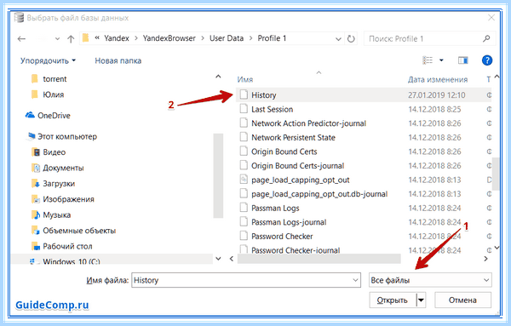
Task: Sort by Дата изменения column header
Action: click(438, 79)
